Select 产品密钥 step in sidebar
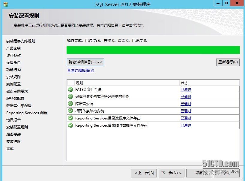Viewport: 245px width, 181px height. [13, 48]
